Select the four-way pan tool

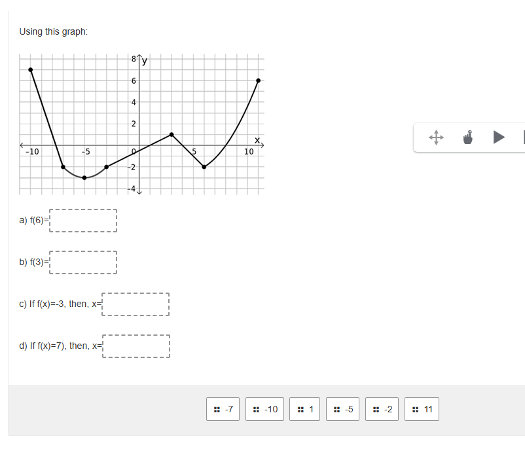point(437,137)
